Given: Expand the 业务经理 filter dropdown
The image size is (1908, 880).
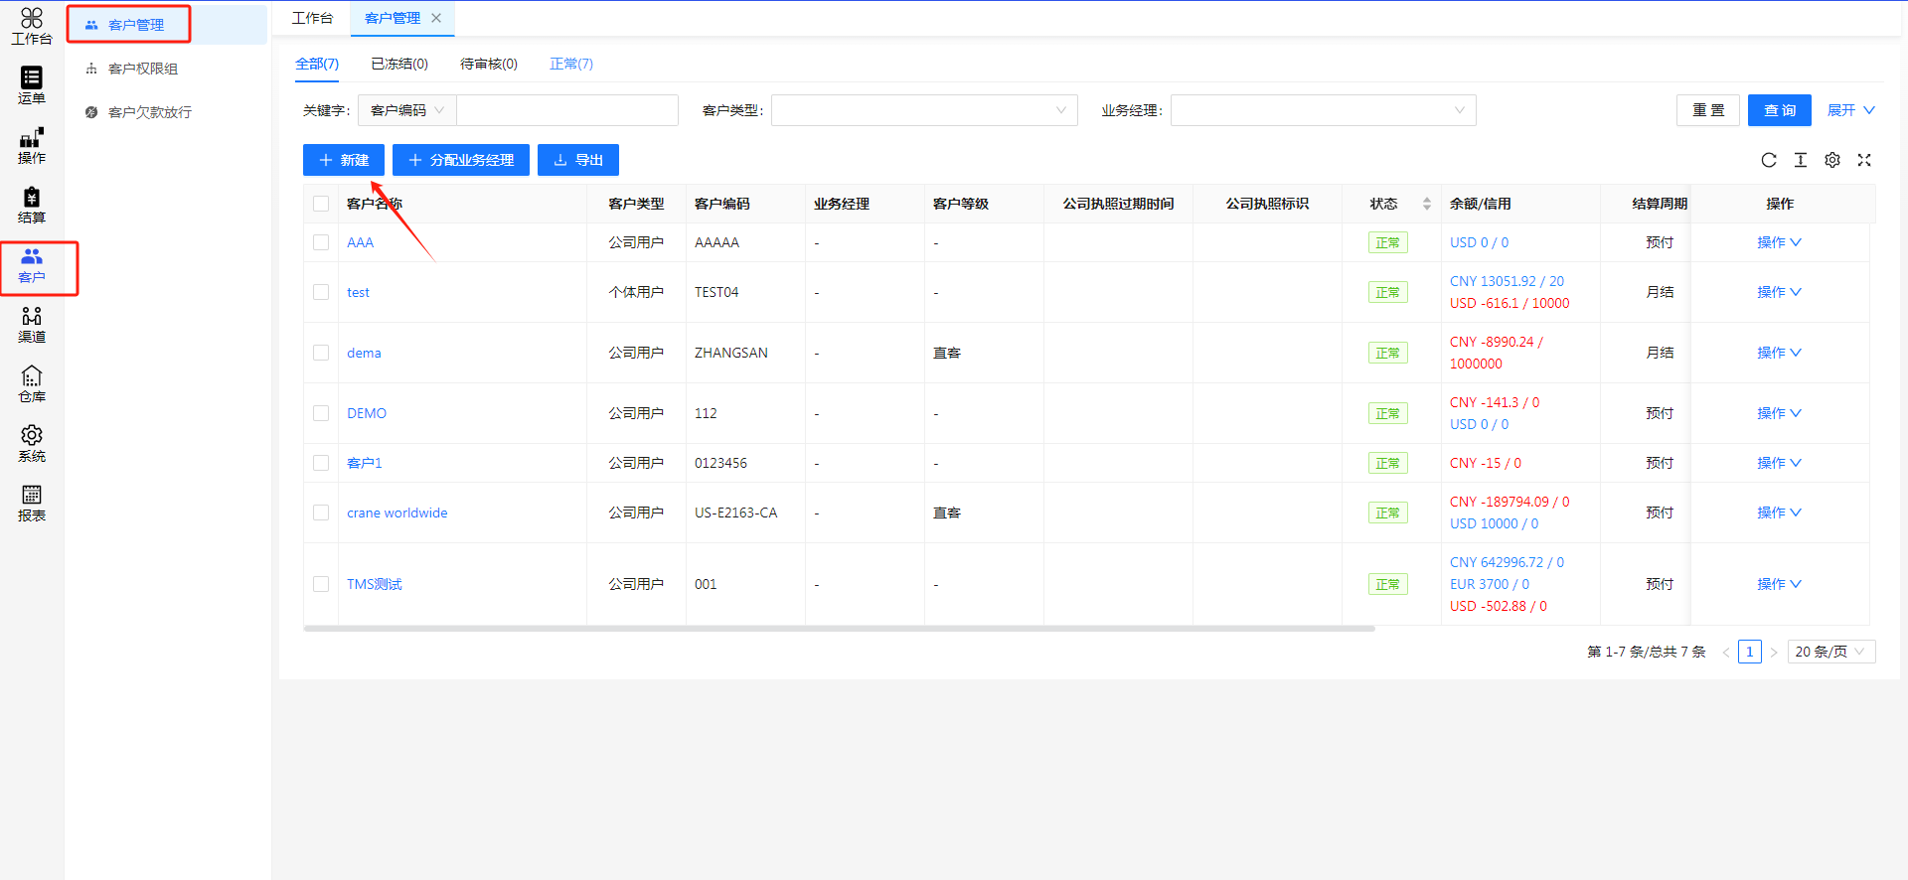Looking at the screenshot, I should coord(1323,110).
